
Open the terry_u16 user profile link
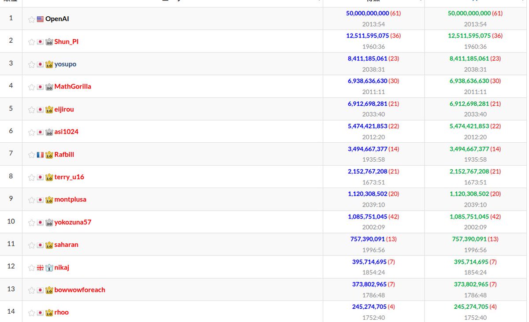[69, 177]
